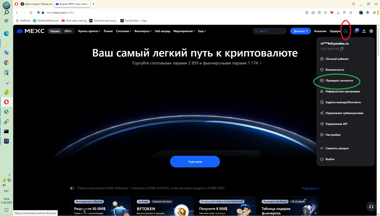Expand the Еще dropdown menu
Image resolution: width=380 pixels, height=216 pixels.
[202, 31]
